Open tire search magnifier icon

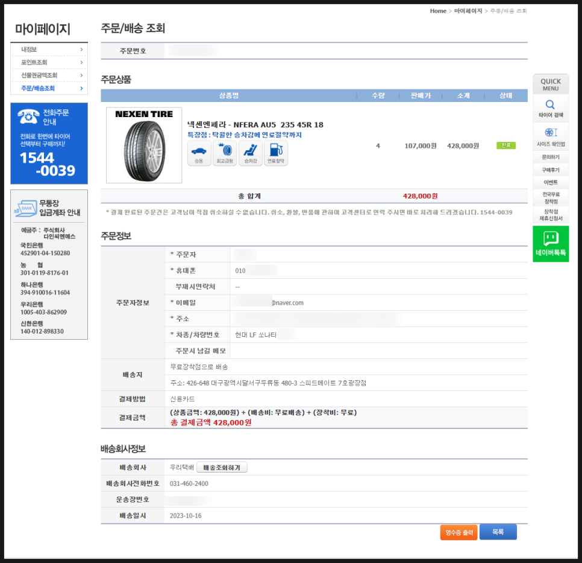[x=550, y=104]
